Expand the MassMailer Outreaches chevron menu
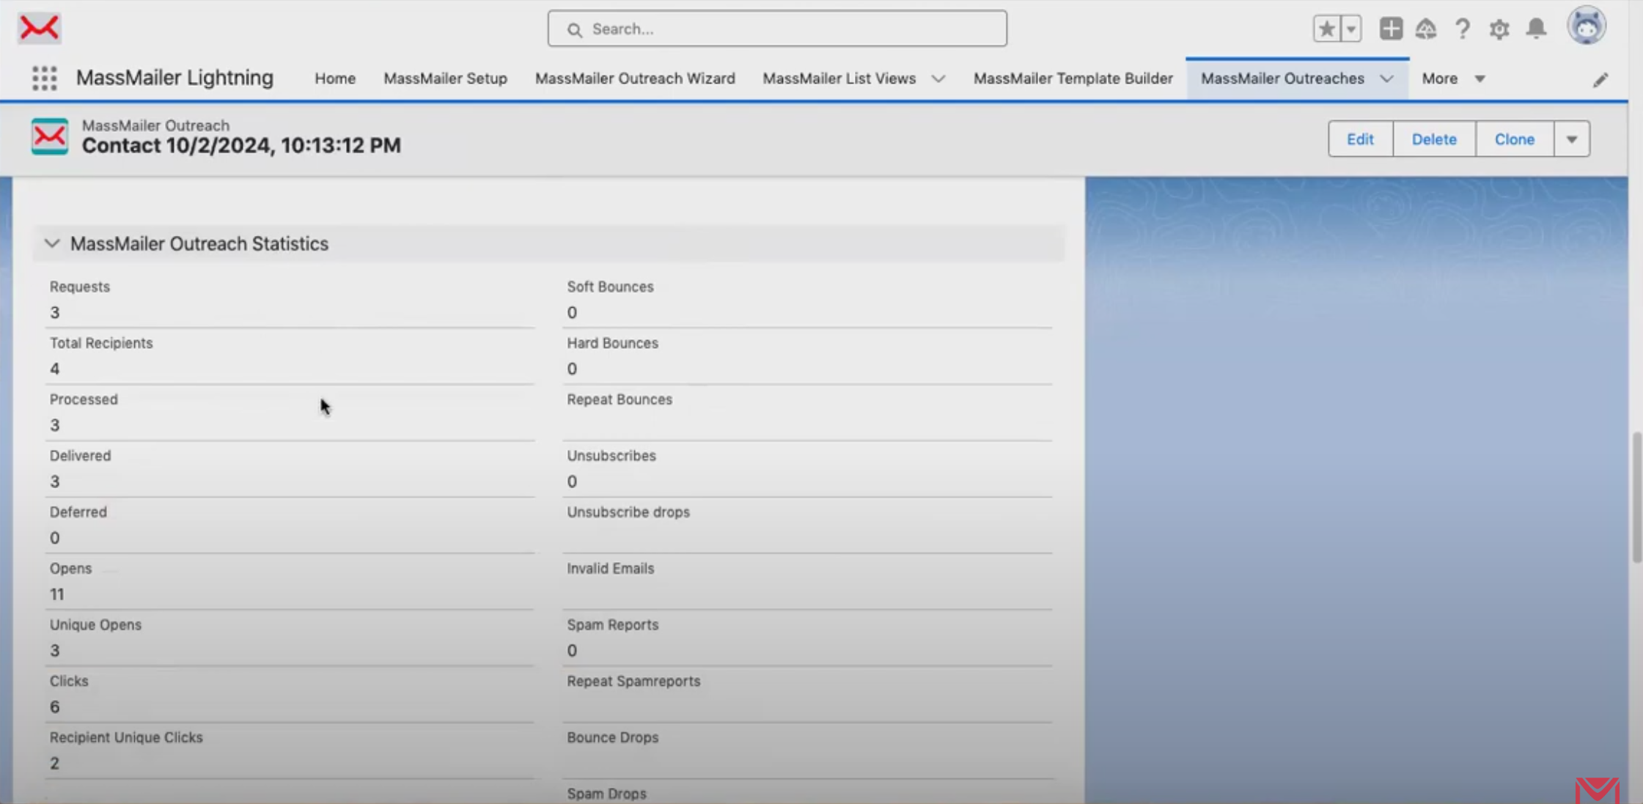Image resolution: width=1643 pixels, height=804 pixels. point(1386,78)
